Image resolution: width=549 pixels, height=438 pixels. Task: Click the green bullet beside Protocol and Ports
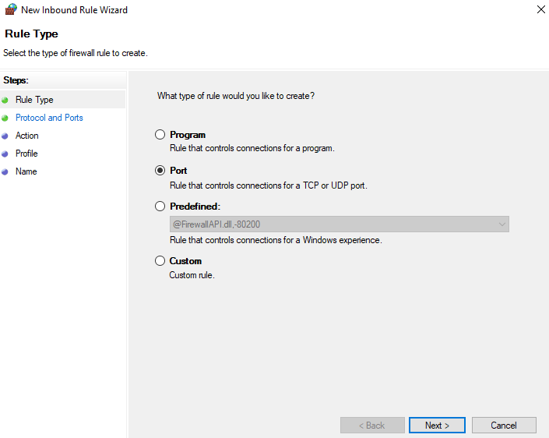pos(5,118)
